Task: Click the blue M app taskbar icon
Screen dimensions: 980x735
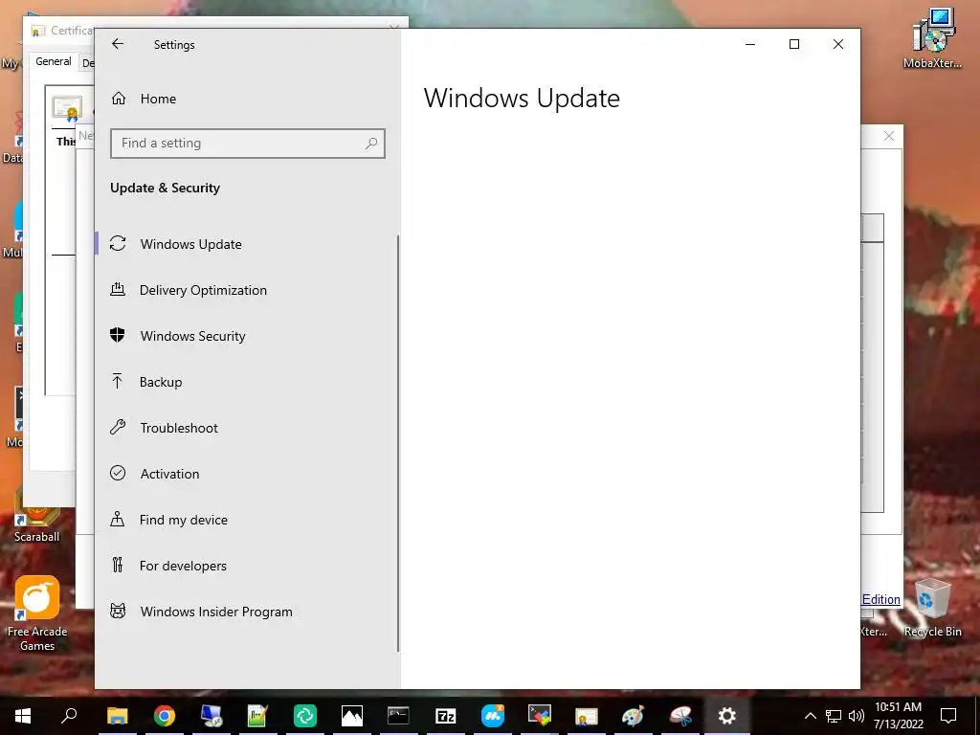Action: [493, 716]
